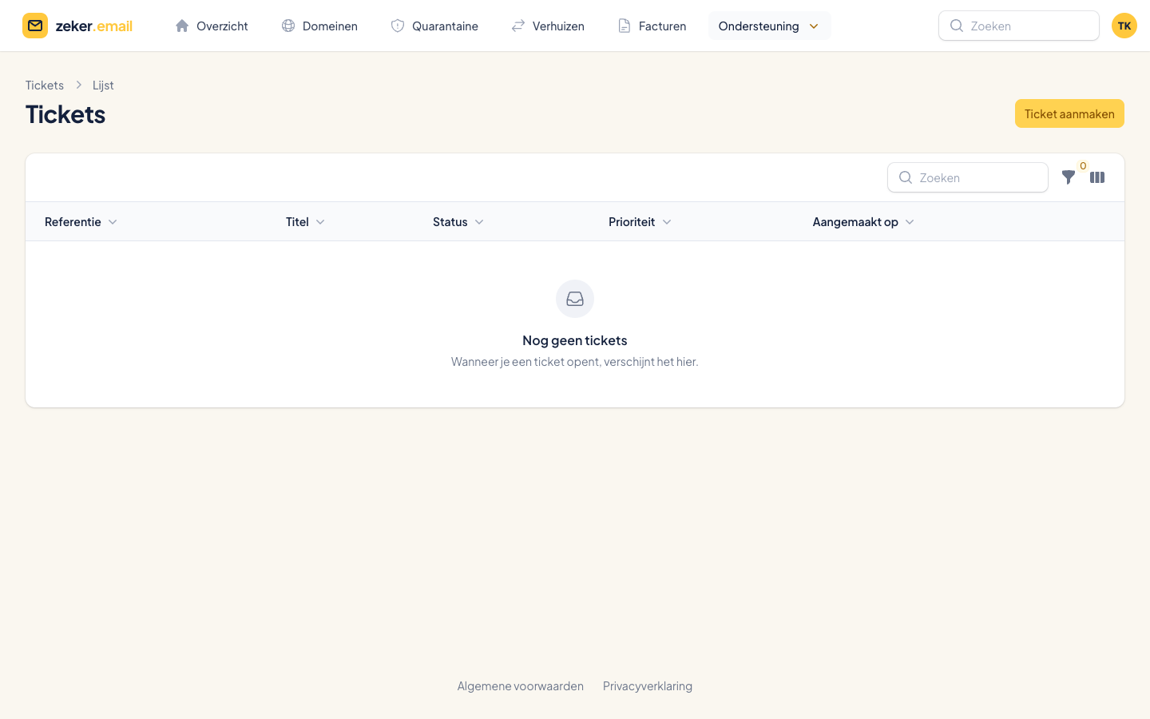Navigate to Verhuizen
This screenshot has width=1150, height=719.
(548, 26)
